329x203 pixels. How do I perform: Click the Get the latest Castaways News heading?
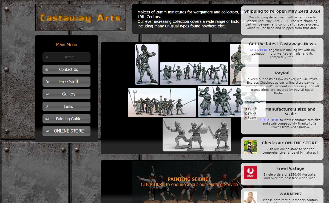(282, 44)
